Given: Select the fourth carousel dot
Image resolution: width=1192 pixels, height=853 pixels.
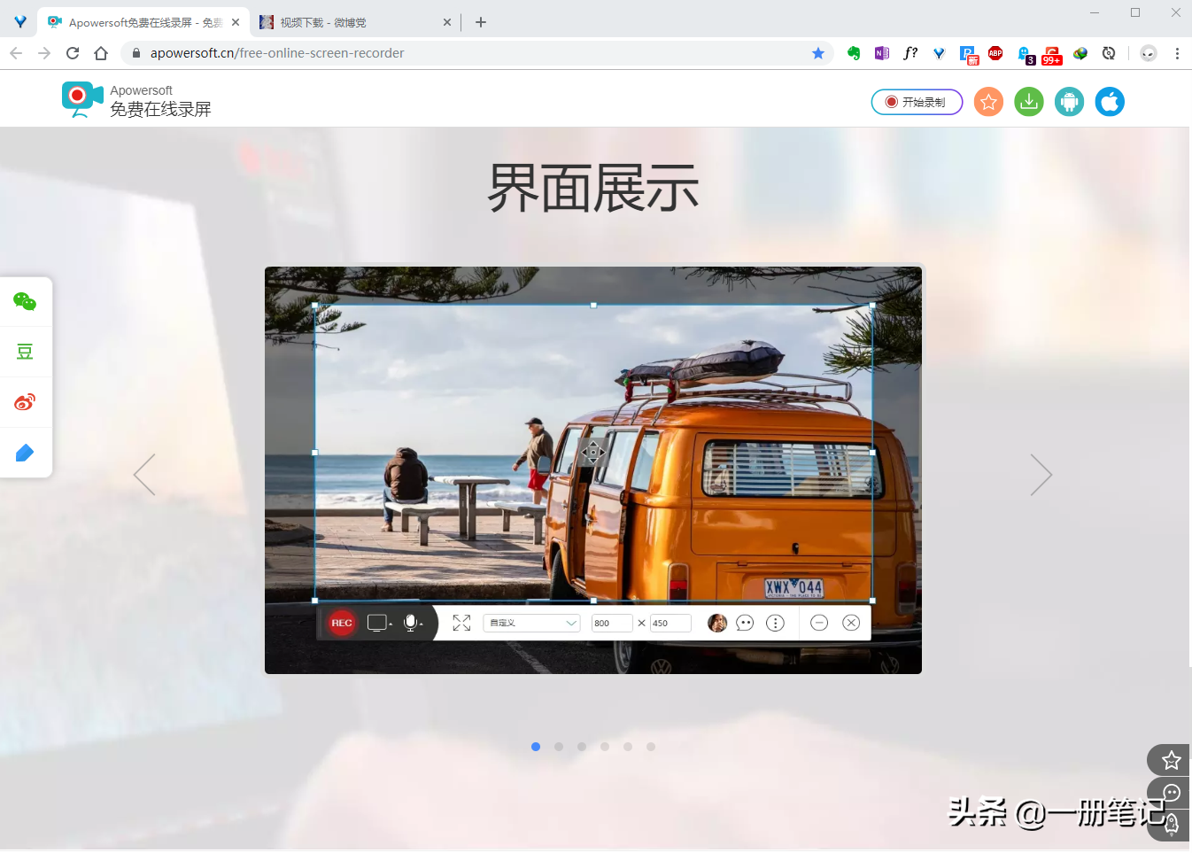Looking at the screenshot, I should pyautogui.click(x=605, y=747).
